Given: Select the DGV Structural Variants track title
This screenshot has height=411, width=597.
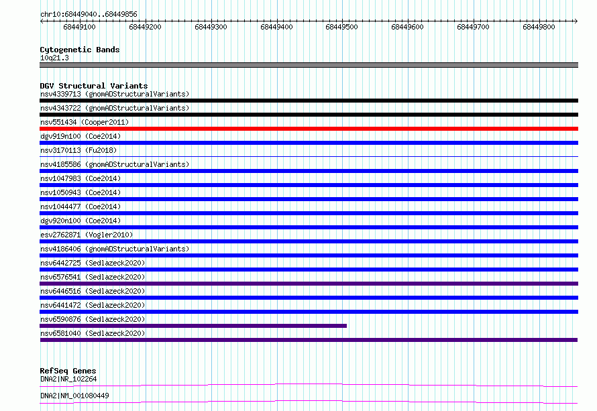Looking at the screenshot, I should click(94, 86).
